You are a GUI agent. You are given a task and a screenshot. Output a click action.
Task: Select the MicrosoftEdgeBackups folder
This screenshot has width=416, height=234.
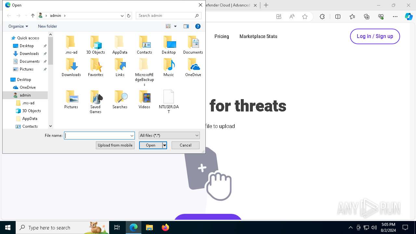(x=144, y=72)
